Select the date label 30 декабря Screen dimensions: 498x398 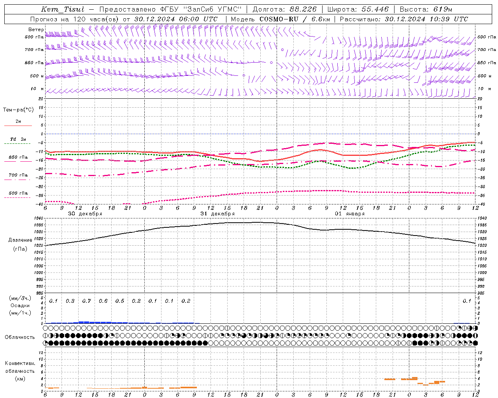pos(85,214)
